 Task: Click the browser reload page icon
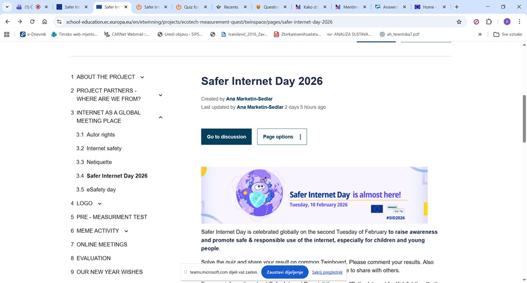pyautogui.click(x=32, y=22)
